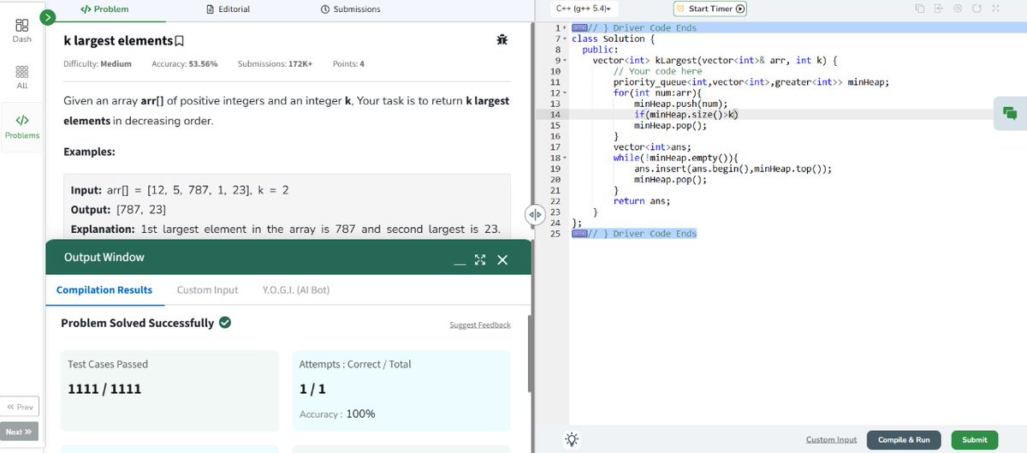Click the 'Accuracy: 53.56%' text
This screenshot has width=1027, height=453.
click(184, 64)
